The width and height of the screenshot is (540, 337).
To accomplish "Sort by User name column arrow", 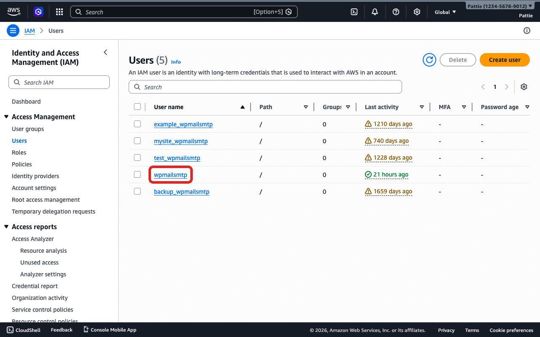I will point(243,107).
